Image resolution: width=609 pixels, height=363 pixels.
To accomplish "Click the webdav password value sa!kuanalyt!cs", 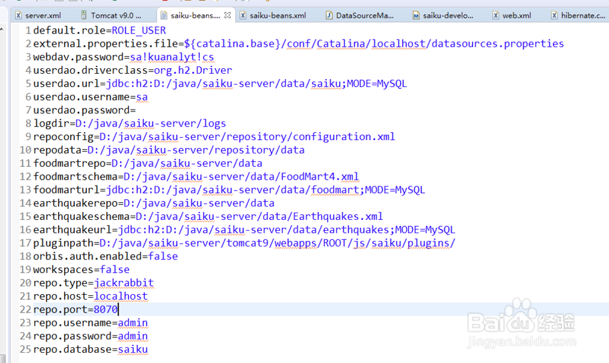I will point(172,57).
